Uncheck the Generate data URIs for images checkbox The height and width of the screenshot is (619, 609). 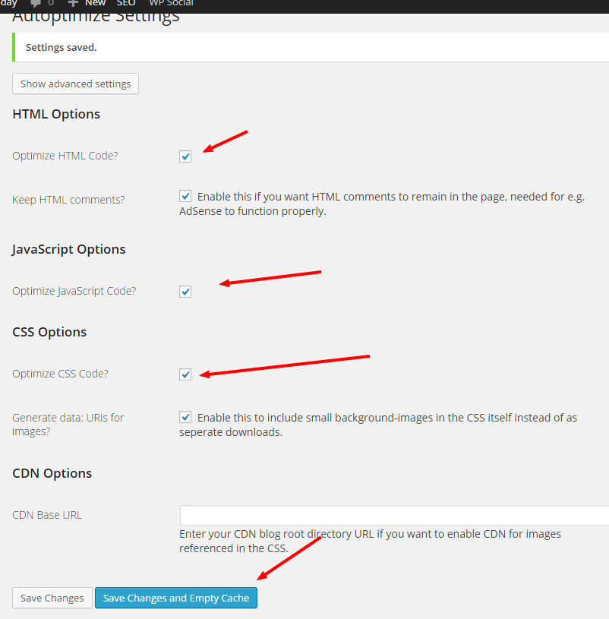185,417
